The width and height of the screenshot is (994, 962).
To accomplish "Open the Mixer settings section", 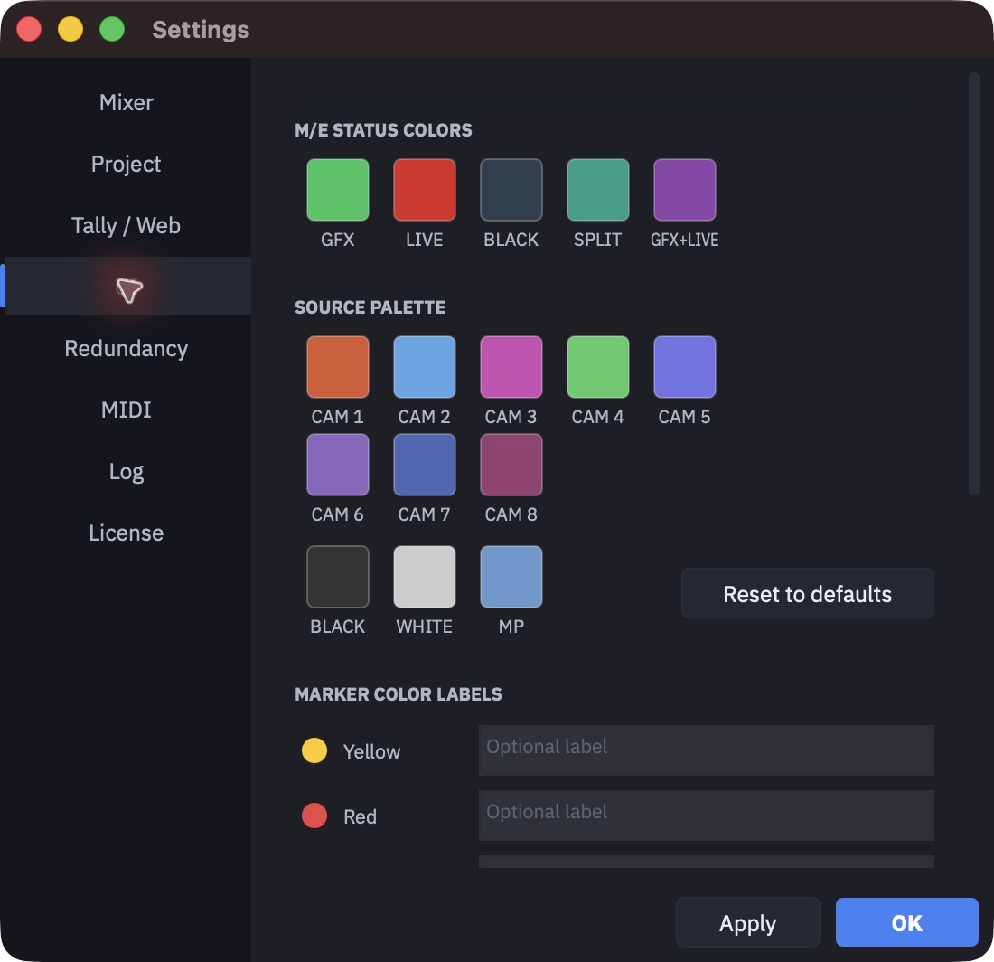I will pyautogui.click(x=127, y=102).
